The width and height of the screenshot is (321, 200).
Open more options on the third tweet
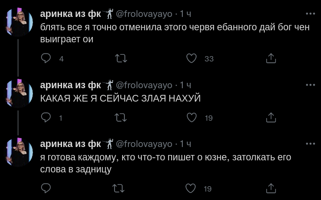(310, 143)
